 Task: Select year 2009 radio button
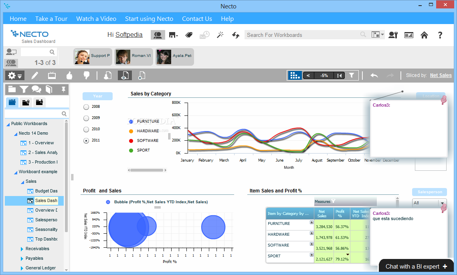pyautogui.click(x=86, y=118)
